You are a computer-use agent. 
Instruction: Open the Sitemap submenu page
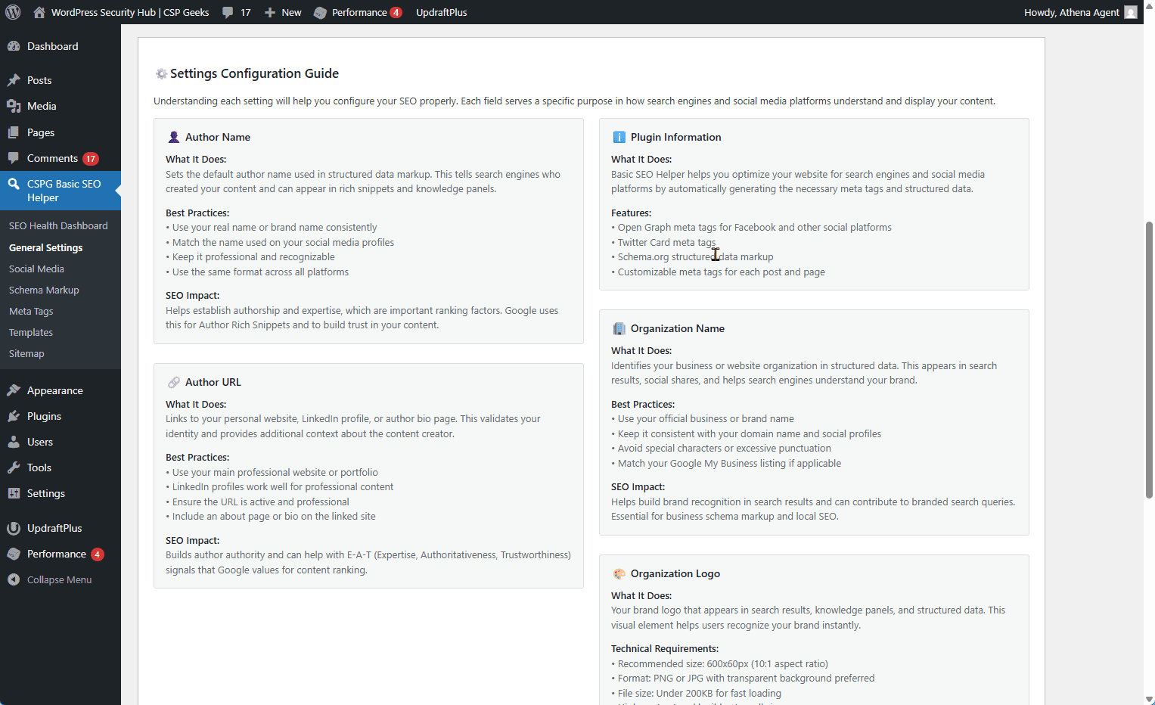26,353
